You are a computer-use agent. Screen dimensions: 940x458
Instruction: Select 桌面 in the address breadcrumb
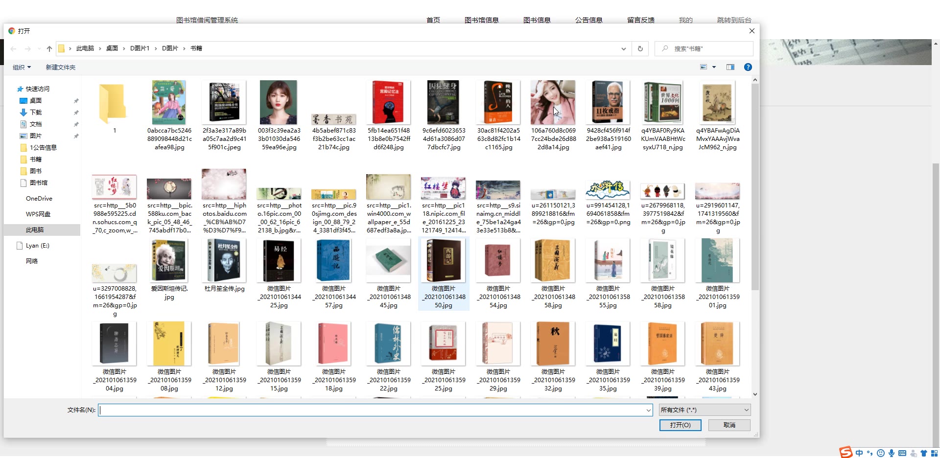tap(112, 48)
